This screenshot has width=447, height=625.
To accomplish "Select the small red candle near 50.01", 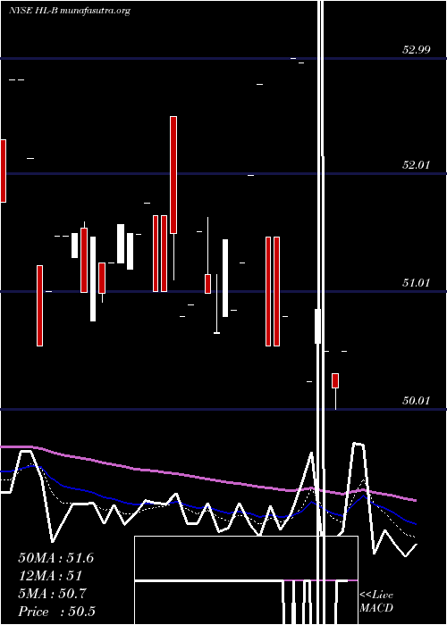I will (335, 380).
